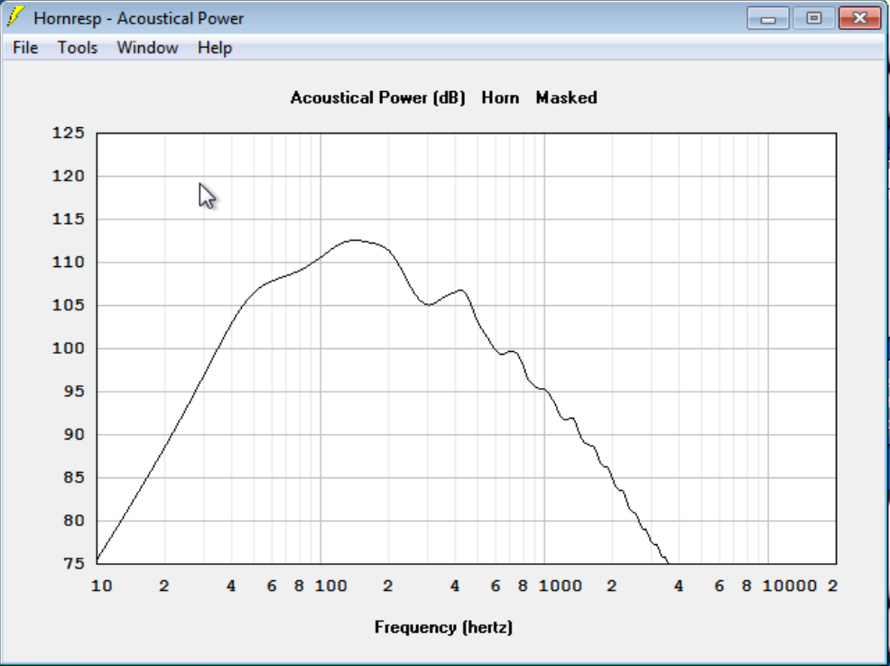Click the 105 value on the vertical axis
The height and width of the screenshot is (666, 890).
coord(68,305)
